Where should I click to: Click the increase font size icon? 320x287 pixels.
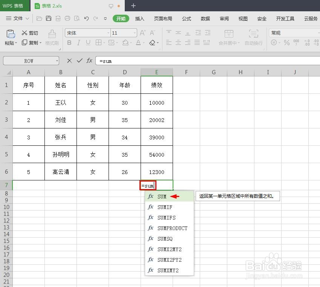[x=142, y=32]
